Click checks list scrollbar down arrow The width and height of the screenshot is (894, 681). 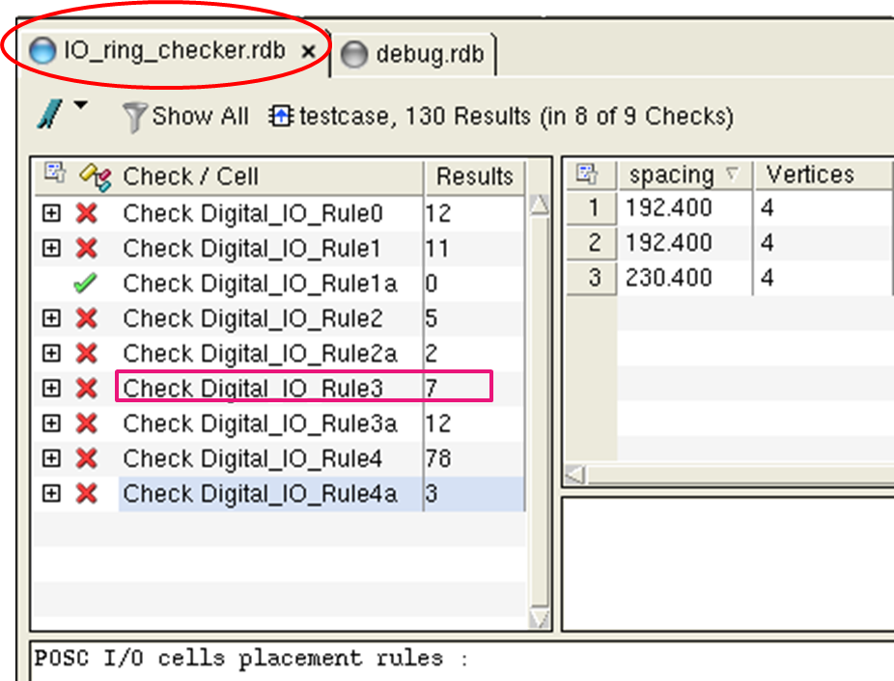[540, 618]
